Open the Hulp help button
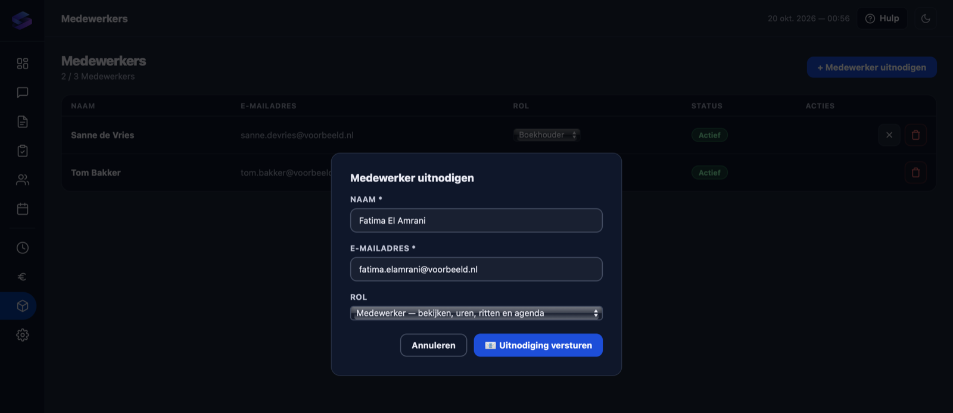Image resolution: width=953 pixels, height=413 pixels. point(882,18)
